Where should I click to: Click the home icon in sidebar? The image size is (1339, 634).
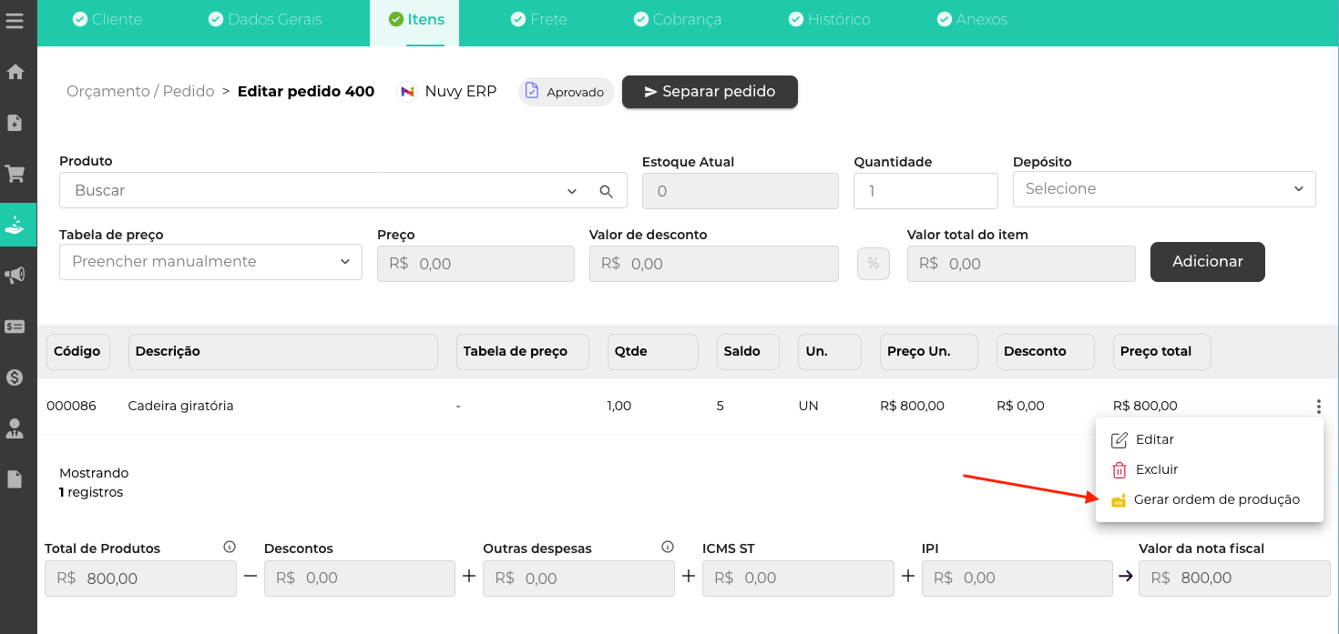click(x=15, y=72)
